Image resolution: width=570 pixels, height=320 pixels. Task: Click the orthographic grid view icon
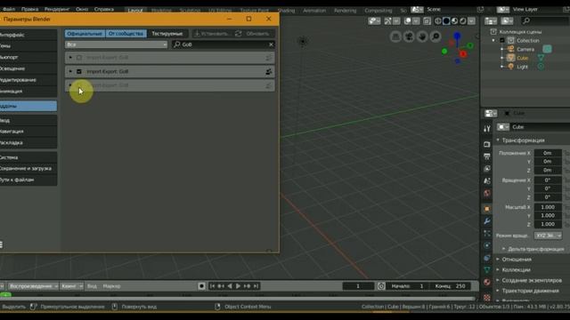pyautogui.click(x=395, y=36)
